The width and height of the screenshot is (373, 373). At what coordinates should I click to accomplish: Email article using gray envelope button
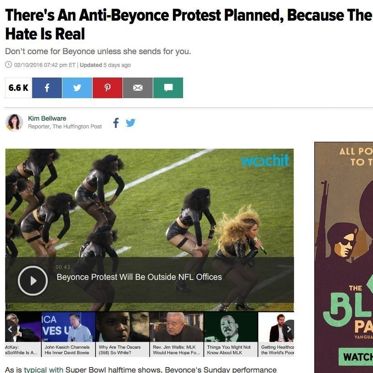138,88
